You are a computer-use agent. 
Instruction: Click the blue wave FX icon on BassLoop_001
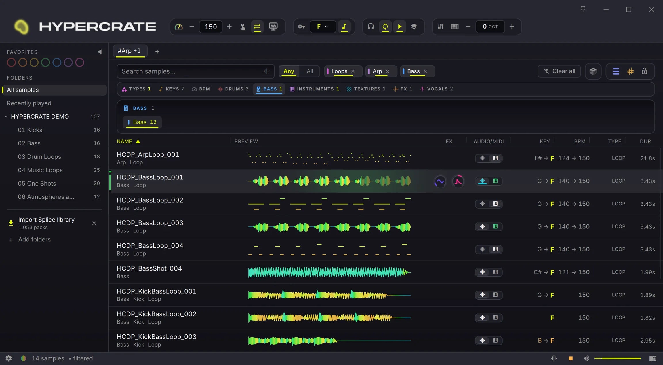tap(440, 181)
